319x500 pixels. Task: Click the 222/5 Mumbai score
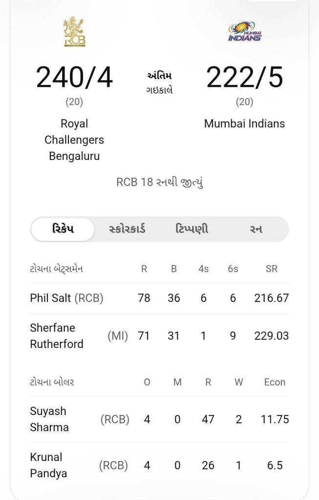click(x=244, y=78)
